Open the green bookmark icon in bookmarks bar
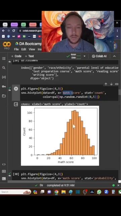The width and height of the screenshot is (121, 216). click(x=24, y=36)
